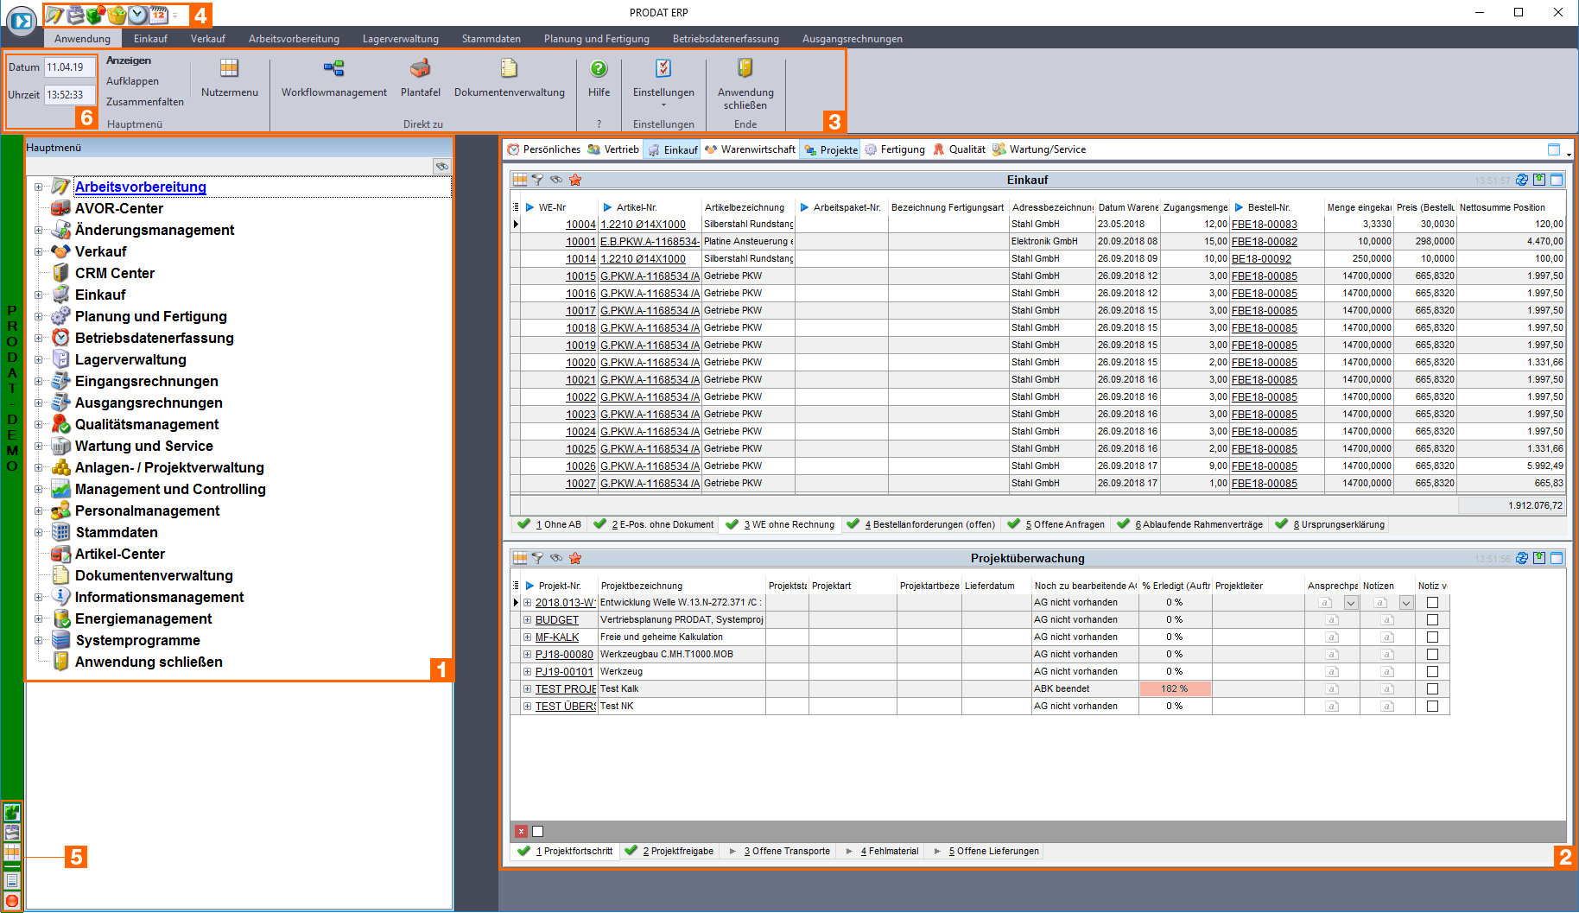Screen dimensions: 1579x913
Task: Open the Arbeitsvorbereitung link in Hauptmenü
Action: (x=141, y=187)
